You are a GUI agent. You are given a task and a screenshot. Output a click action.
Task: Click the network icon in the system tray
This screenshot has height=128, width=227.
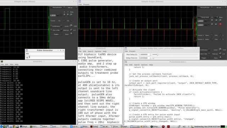tap(179, 127)
